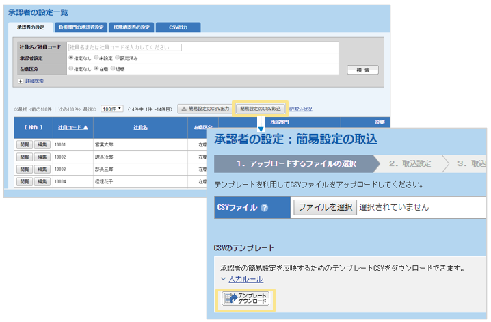
Task: Open the 100件 page size dropdown
Action: pyautogui.click(x=112, y=109)
